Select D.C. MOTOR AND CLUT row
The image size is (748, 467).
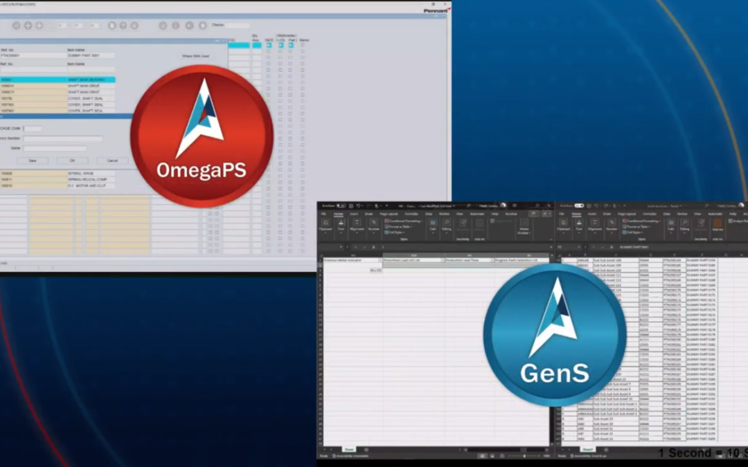coord(57,186)
